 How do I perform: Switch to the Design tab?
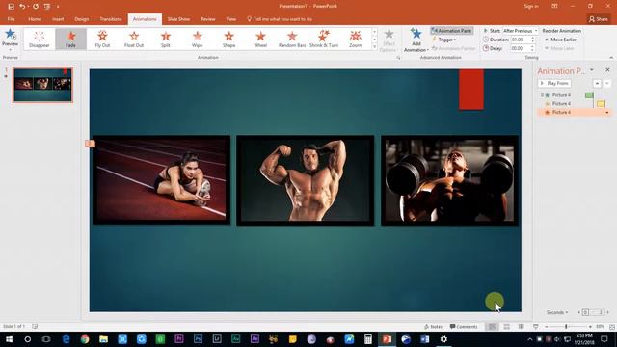coord(81,19)
